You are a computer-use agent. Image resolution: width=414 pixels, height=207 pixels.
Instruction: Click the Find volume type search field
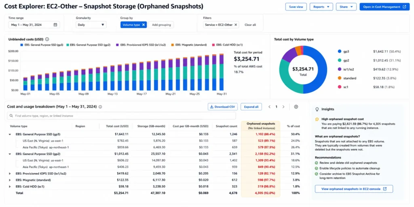[121, 116]
